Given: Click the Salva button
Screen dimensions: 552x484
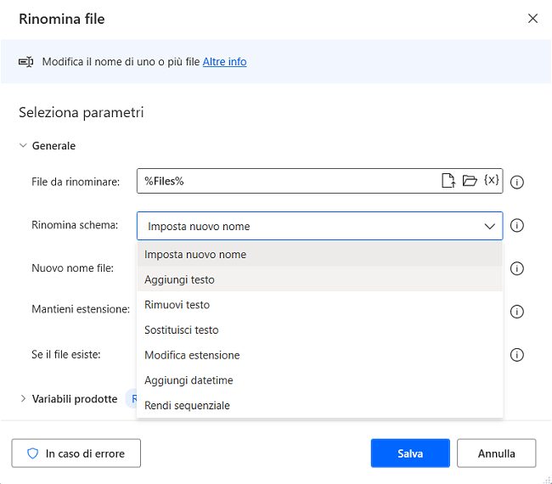Looking at the screenshot, I should coord(409,453).
